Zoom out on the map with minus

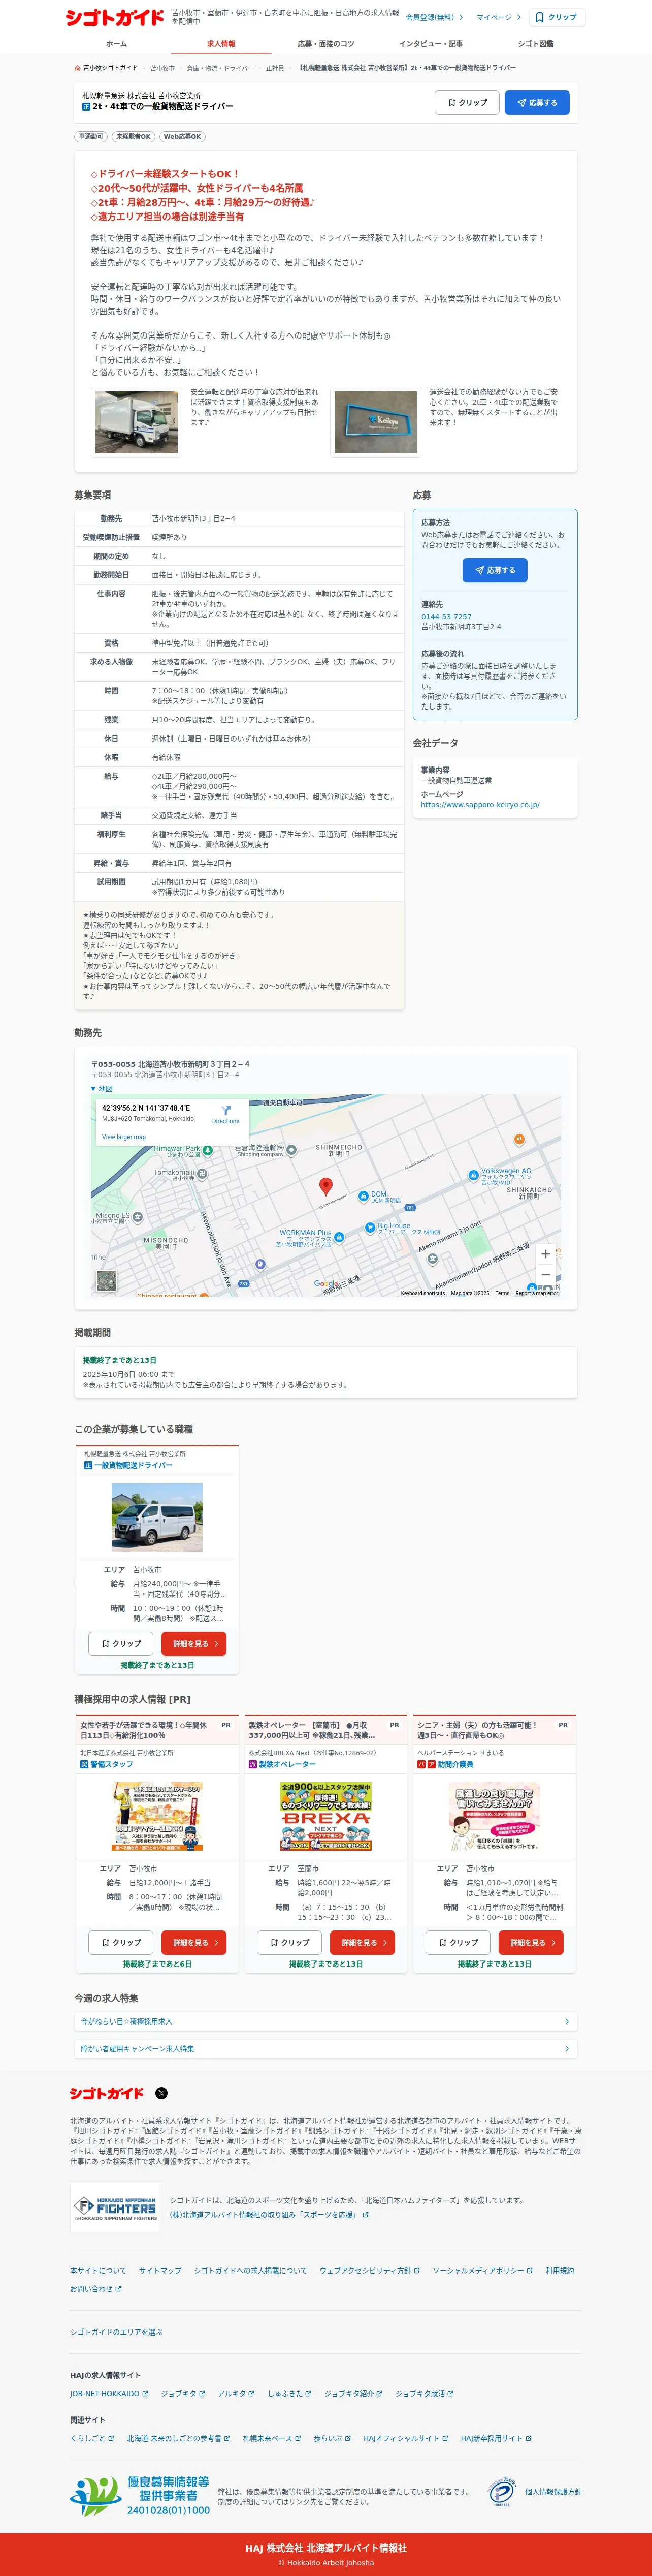click(x=545, y=1274)
